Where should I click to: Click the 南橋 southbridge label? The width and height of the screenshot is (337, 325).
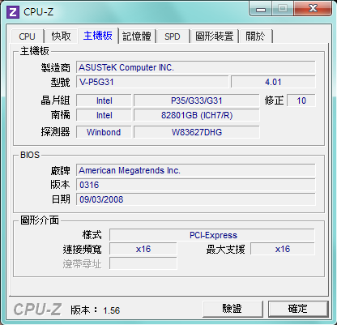(61, 115)
